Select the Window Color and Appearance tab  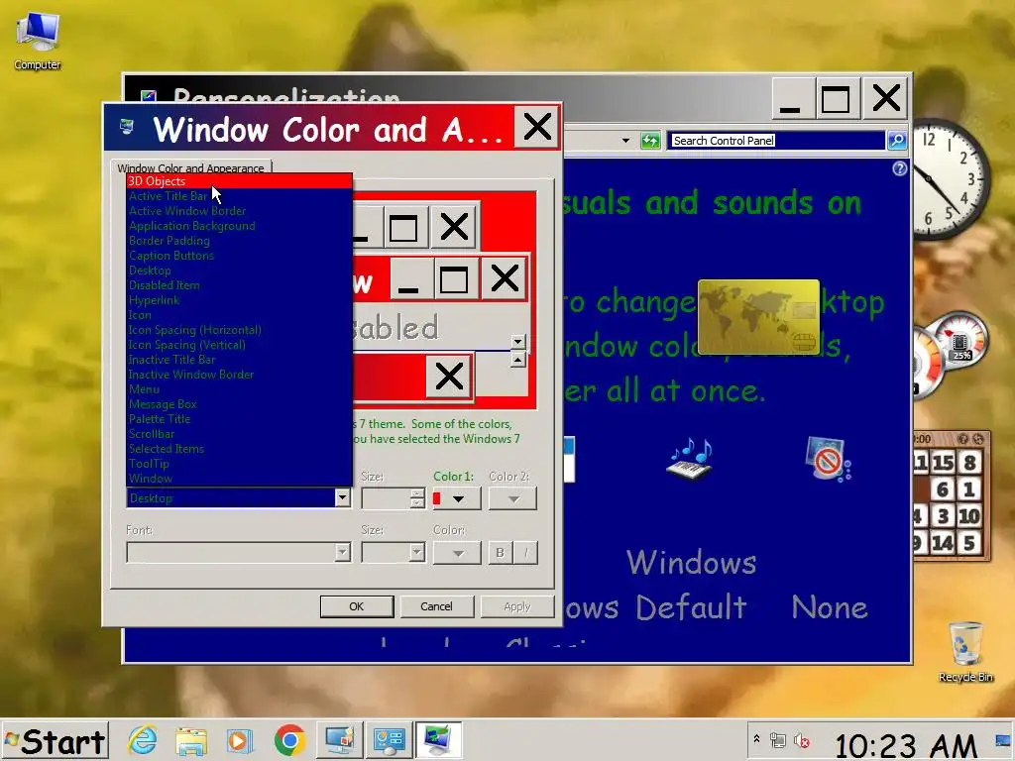click(191, 166)
